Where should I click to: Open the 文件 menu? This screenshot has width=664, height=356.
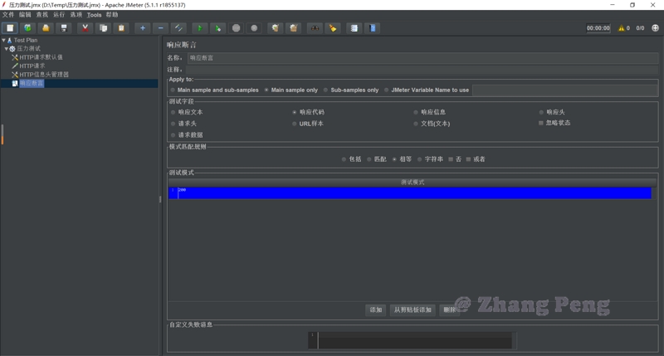point(7,15)
